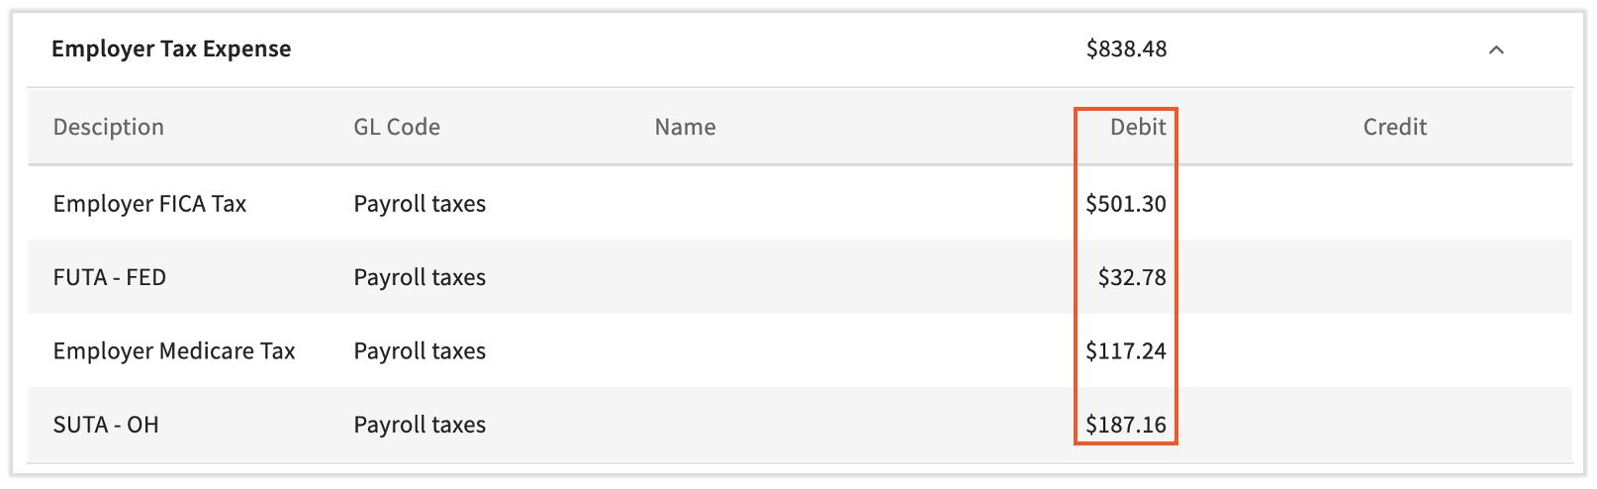This screenshot has height=489, width=1597.
Task: Click the Employer Medicare Tax description
Action: tap(174, 351)
